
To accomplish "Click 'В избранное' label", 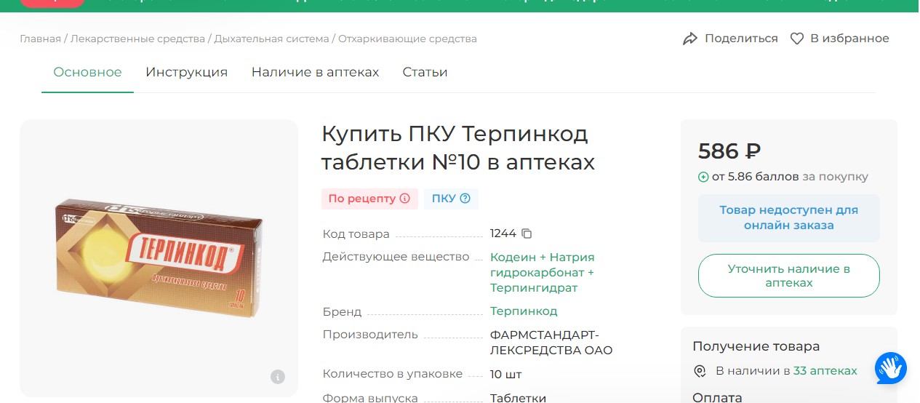I will (849, 39).
